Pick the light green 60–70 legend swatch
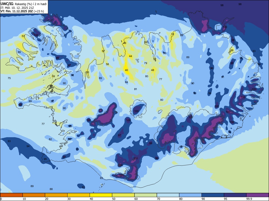The width and height of the screenshot is (269, 201). click(146, 195)
